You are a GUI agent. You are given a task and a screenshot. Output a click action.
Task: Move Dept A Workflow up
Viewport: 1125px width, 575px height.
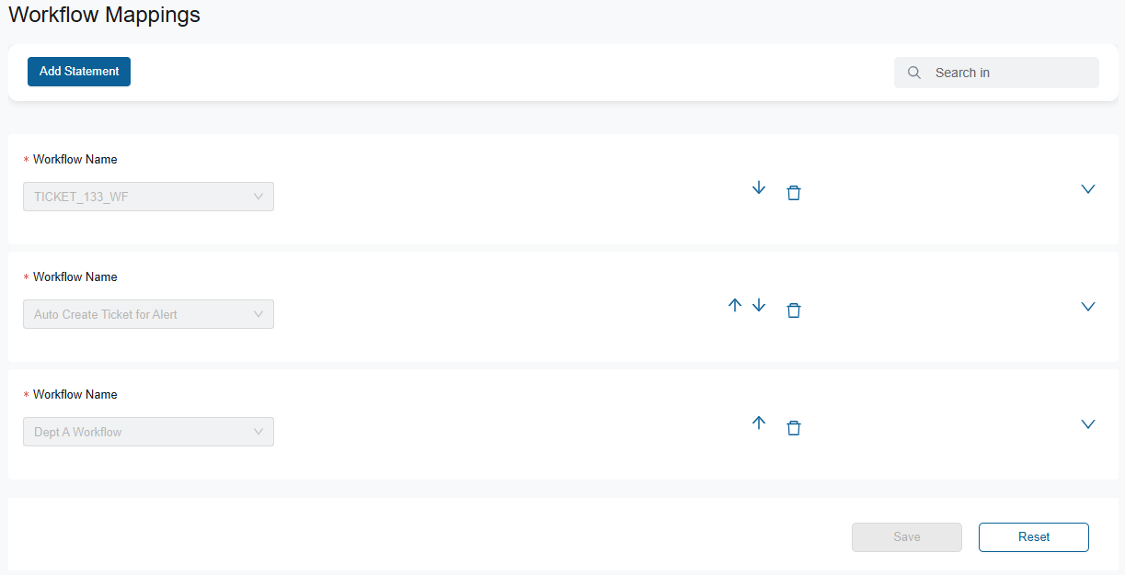(x=759, y=423)
